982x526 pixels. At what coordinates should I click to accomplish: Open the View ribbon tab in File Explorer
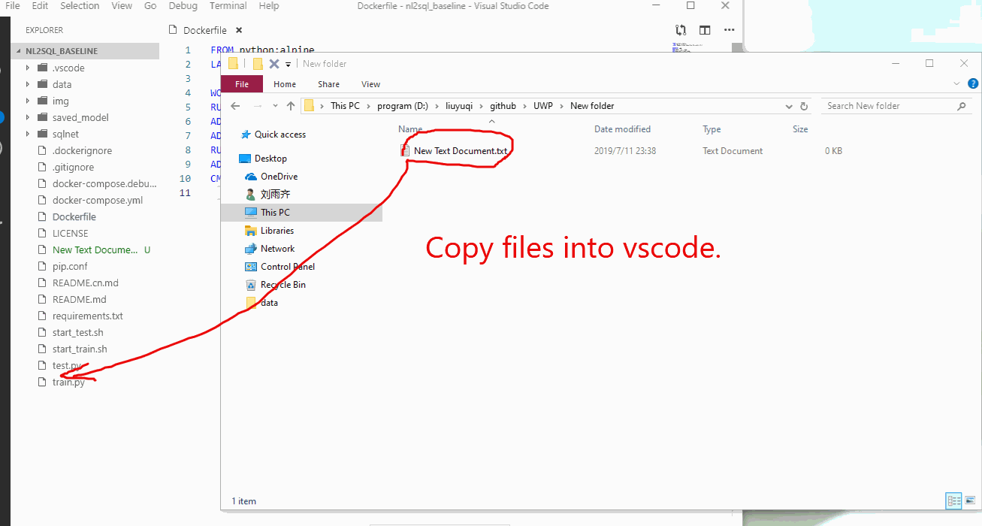[x=370, y=84]
